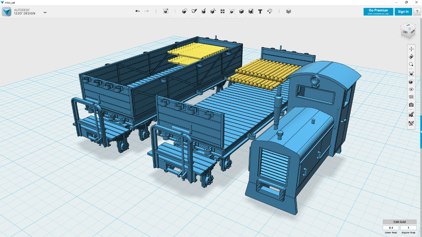This screenshot has height=237, width=422.
Task: Expand the side panel handle on the right edge
Action: (421, 132)
